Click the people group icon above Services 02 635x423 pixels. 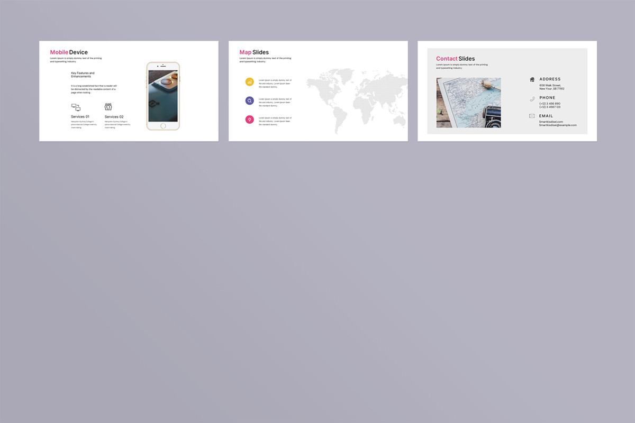(108, 106)
